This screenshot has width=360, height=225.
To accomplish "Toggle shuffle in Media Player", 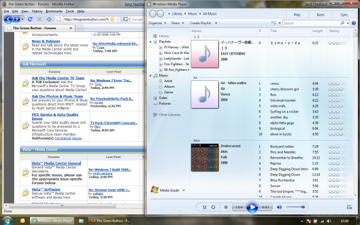I will 204,207.
